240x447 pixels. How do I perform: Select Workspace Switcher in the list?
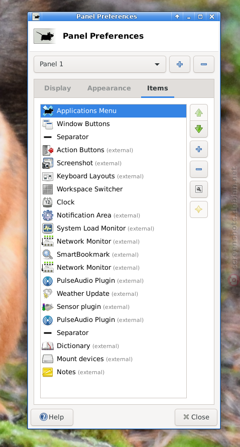pyautogui.click(x=113, y=189)
